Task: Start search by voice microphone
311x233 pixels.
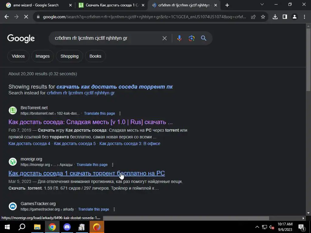Action: click(179, 38)
